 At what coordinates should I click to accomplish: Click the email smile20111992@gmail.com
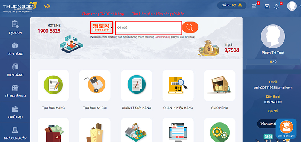point(273,88)
